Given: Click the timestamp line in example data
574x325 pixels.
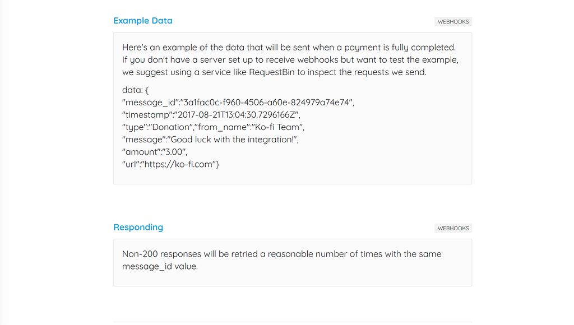Looking at the screenshot, I should pyautogui.click(x=211, y=115).
